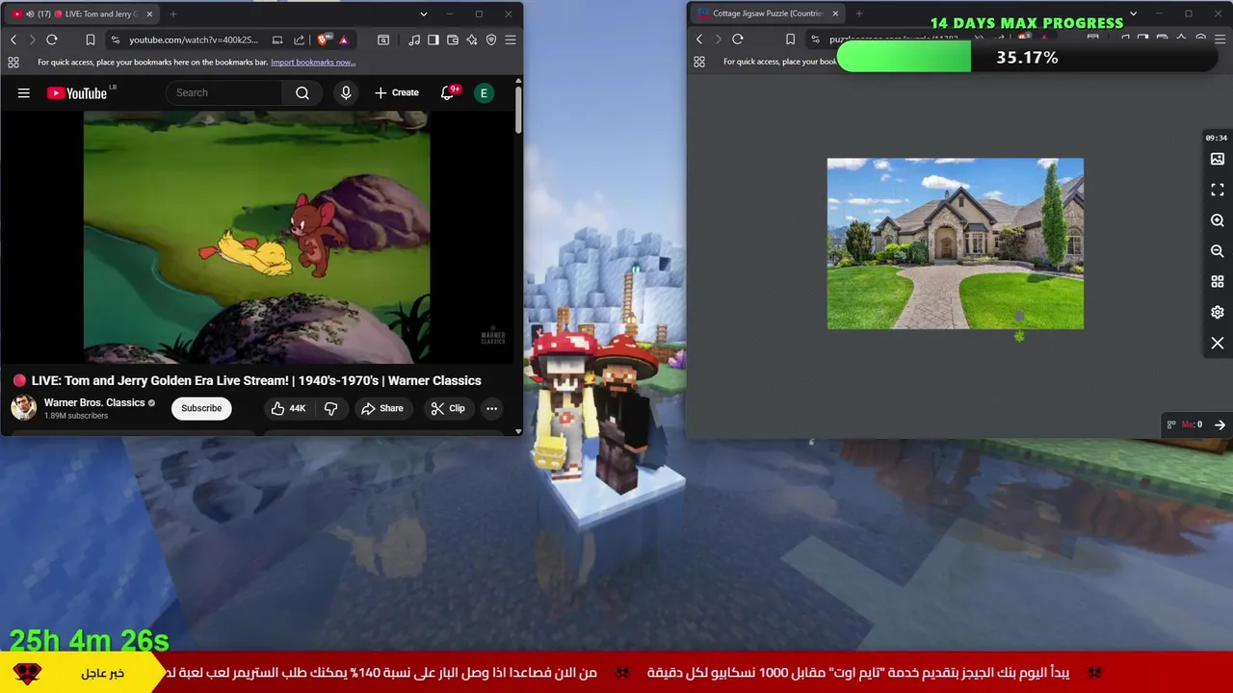The height and width of the screenshot is (693, 1233).
Task: Open Brave Shields icon in YouTube window
Action: [x=324, y=39]
